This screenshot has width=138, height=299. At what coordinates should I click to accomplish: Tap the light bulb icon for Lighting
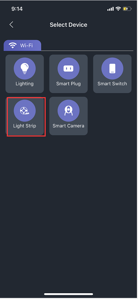(x=25, y=68)
